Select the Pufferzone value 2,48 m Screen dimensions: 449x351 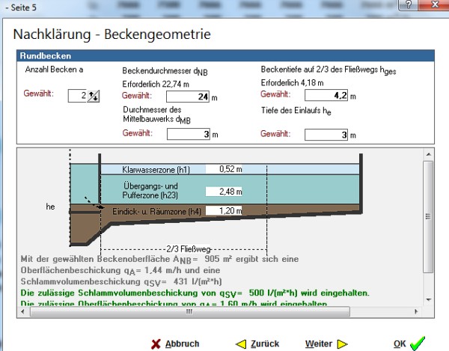tap(224, 191)
